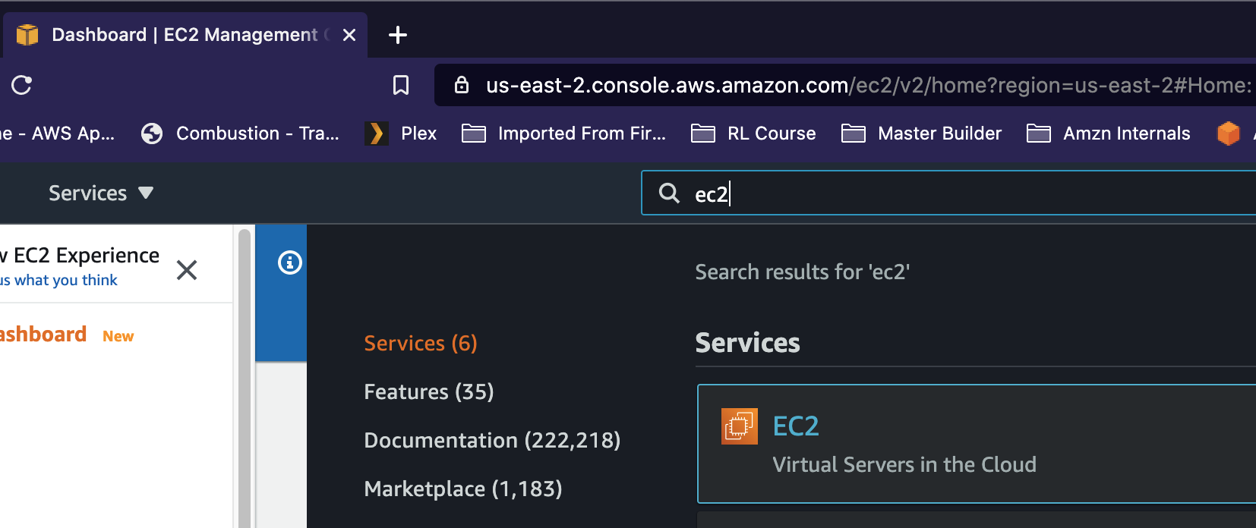Expand the Services dropdown menu
This screenshot has width=1256, height=528.
click(101, 193)
